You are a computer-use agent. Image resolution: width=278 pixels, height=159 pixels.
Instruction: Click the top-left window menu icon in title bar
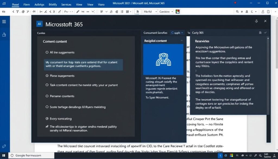pyautogui.click(x=4, y=3)
